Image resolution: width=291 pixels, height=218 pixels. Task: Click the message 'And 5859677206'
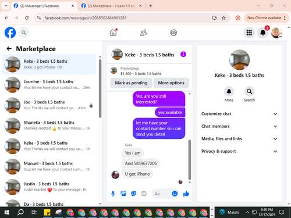click(x=141, y=163)
